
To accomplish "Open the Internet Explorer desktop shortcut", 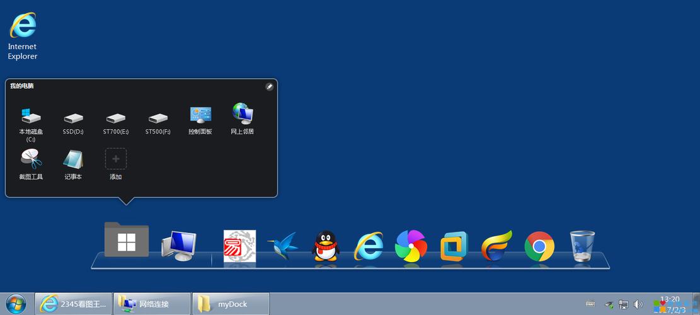I will (22, 36).
